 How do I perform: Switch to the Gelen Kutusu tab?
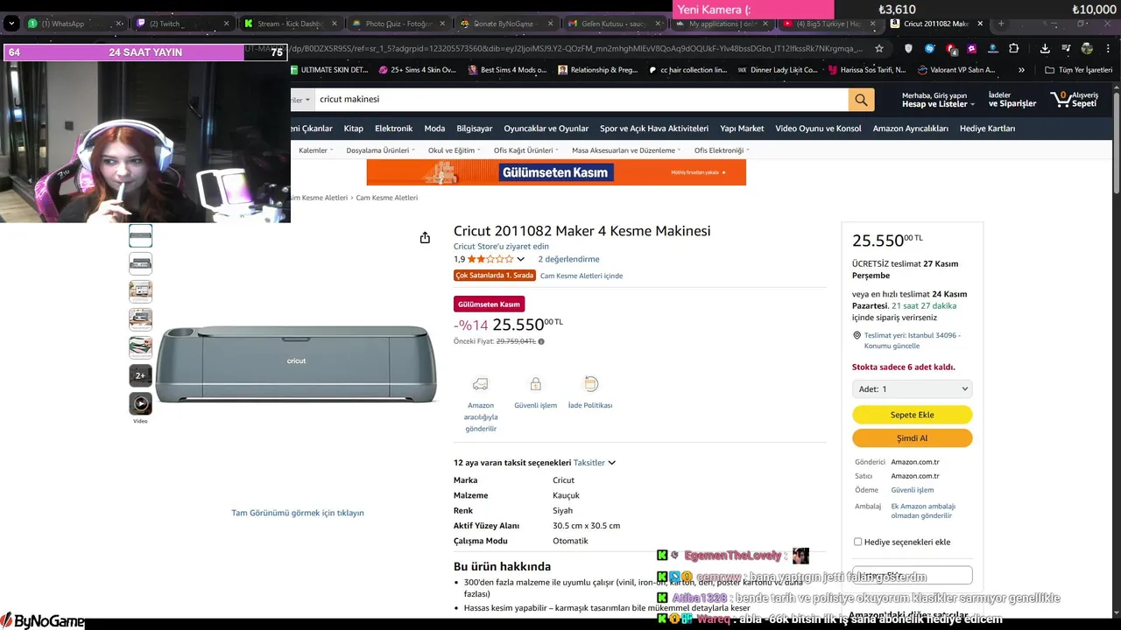615,24
